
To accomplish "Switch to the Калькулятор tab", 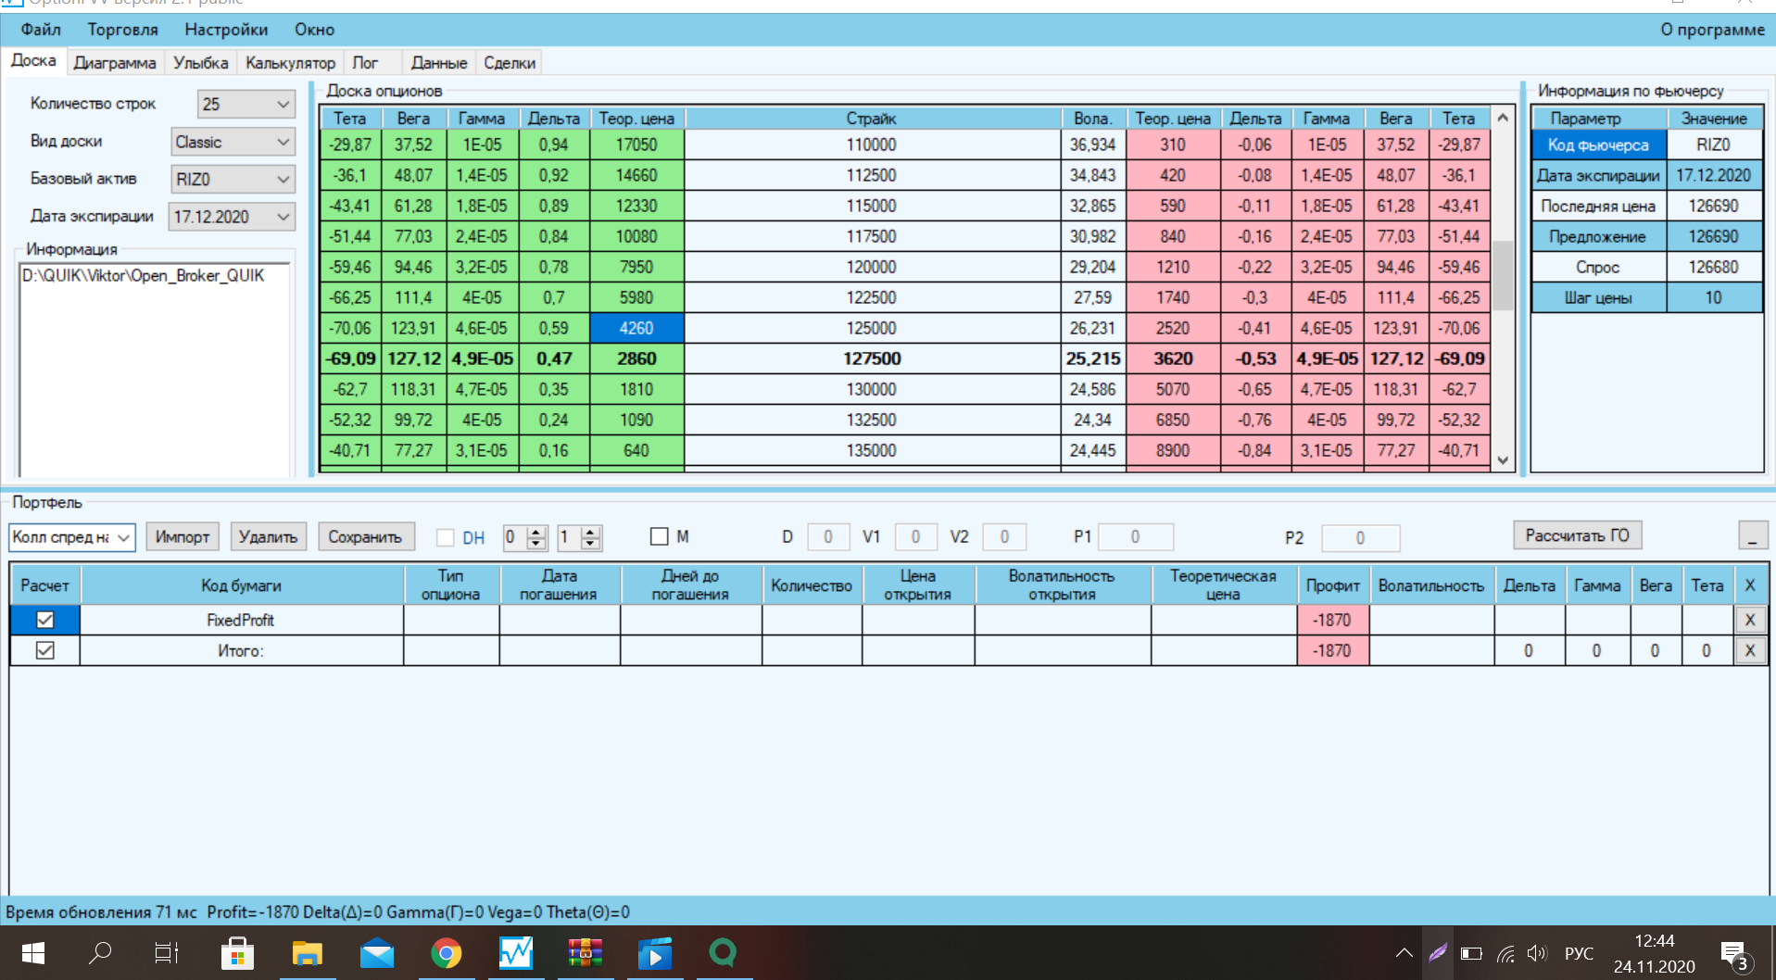I will click(291, 63).
